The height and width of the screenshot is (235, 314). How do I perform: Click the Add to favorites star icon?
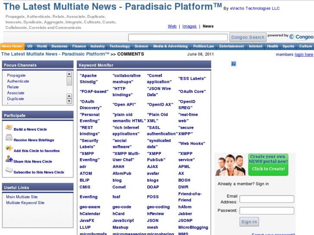click(x=9, y=148)
